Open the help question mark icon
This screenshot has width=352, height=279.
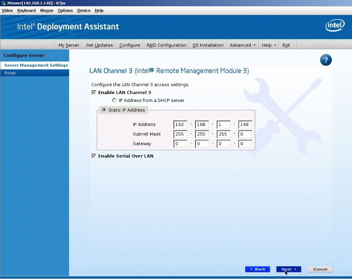(x=326, y=60)
